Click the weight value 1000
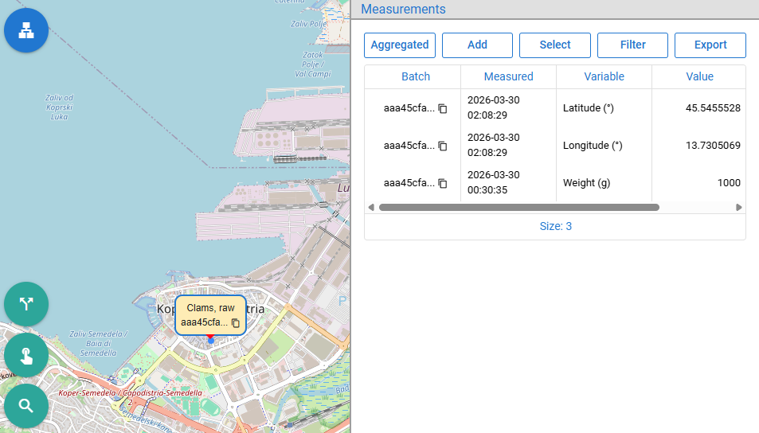759x433 pixels. (x=729, y=182)
